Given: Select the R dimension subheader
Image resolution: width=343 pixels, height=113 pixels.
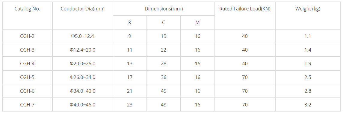Looking at the screenshot, I should 130,22.
